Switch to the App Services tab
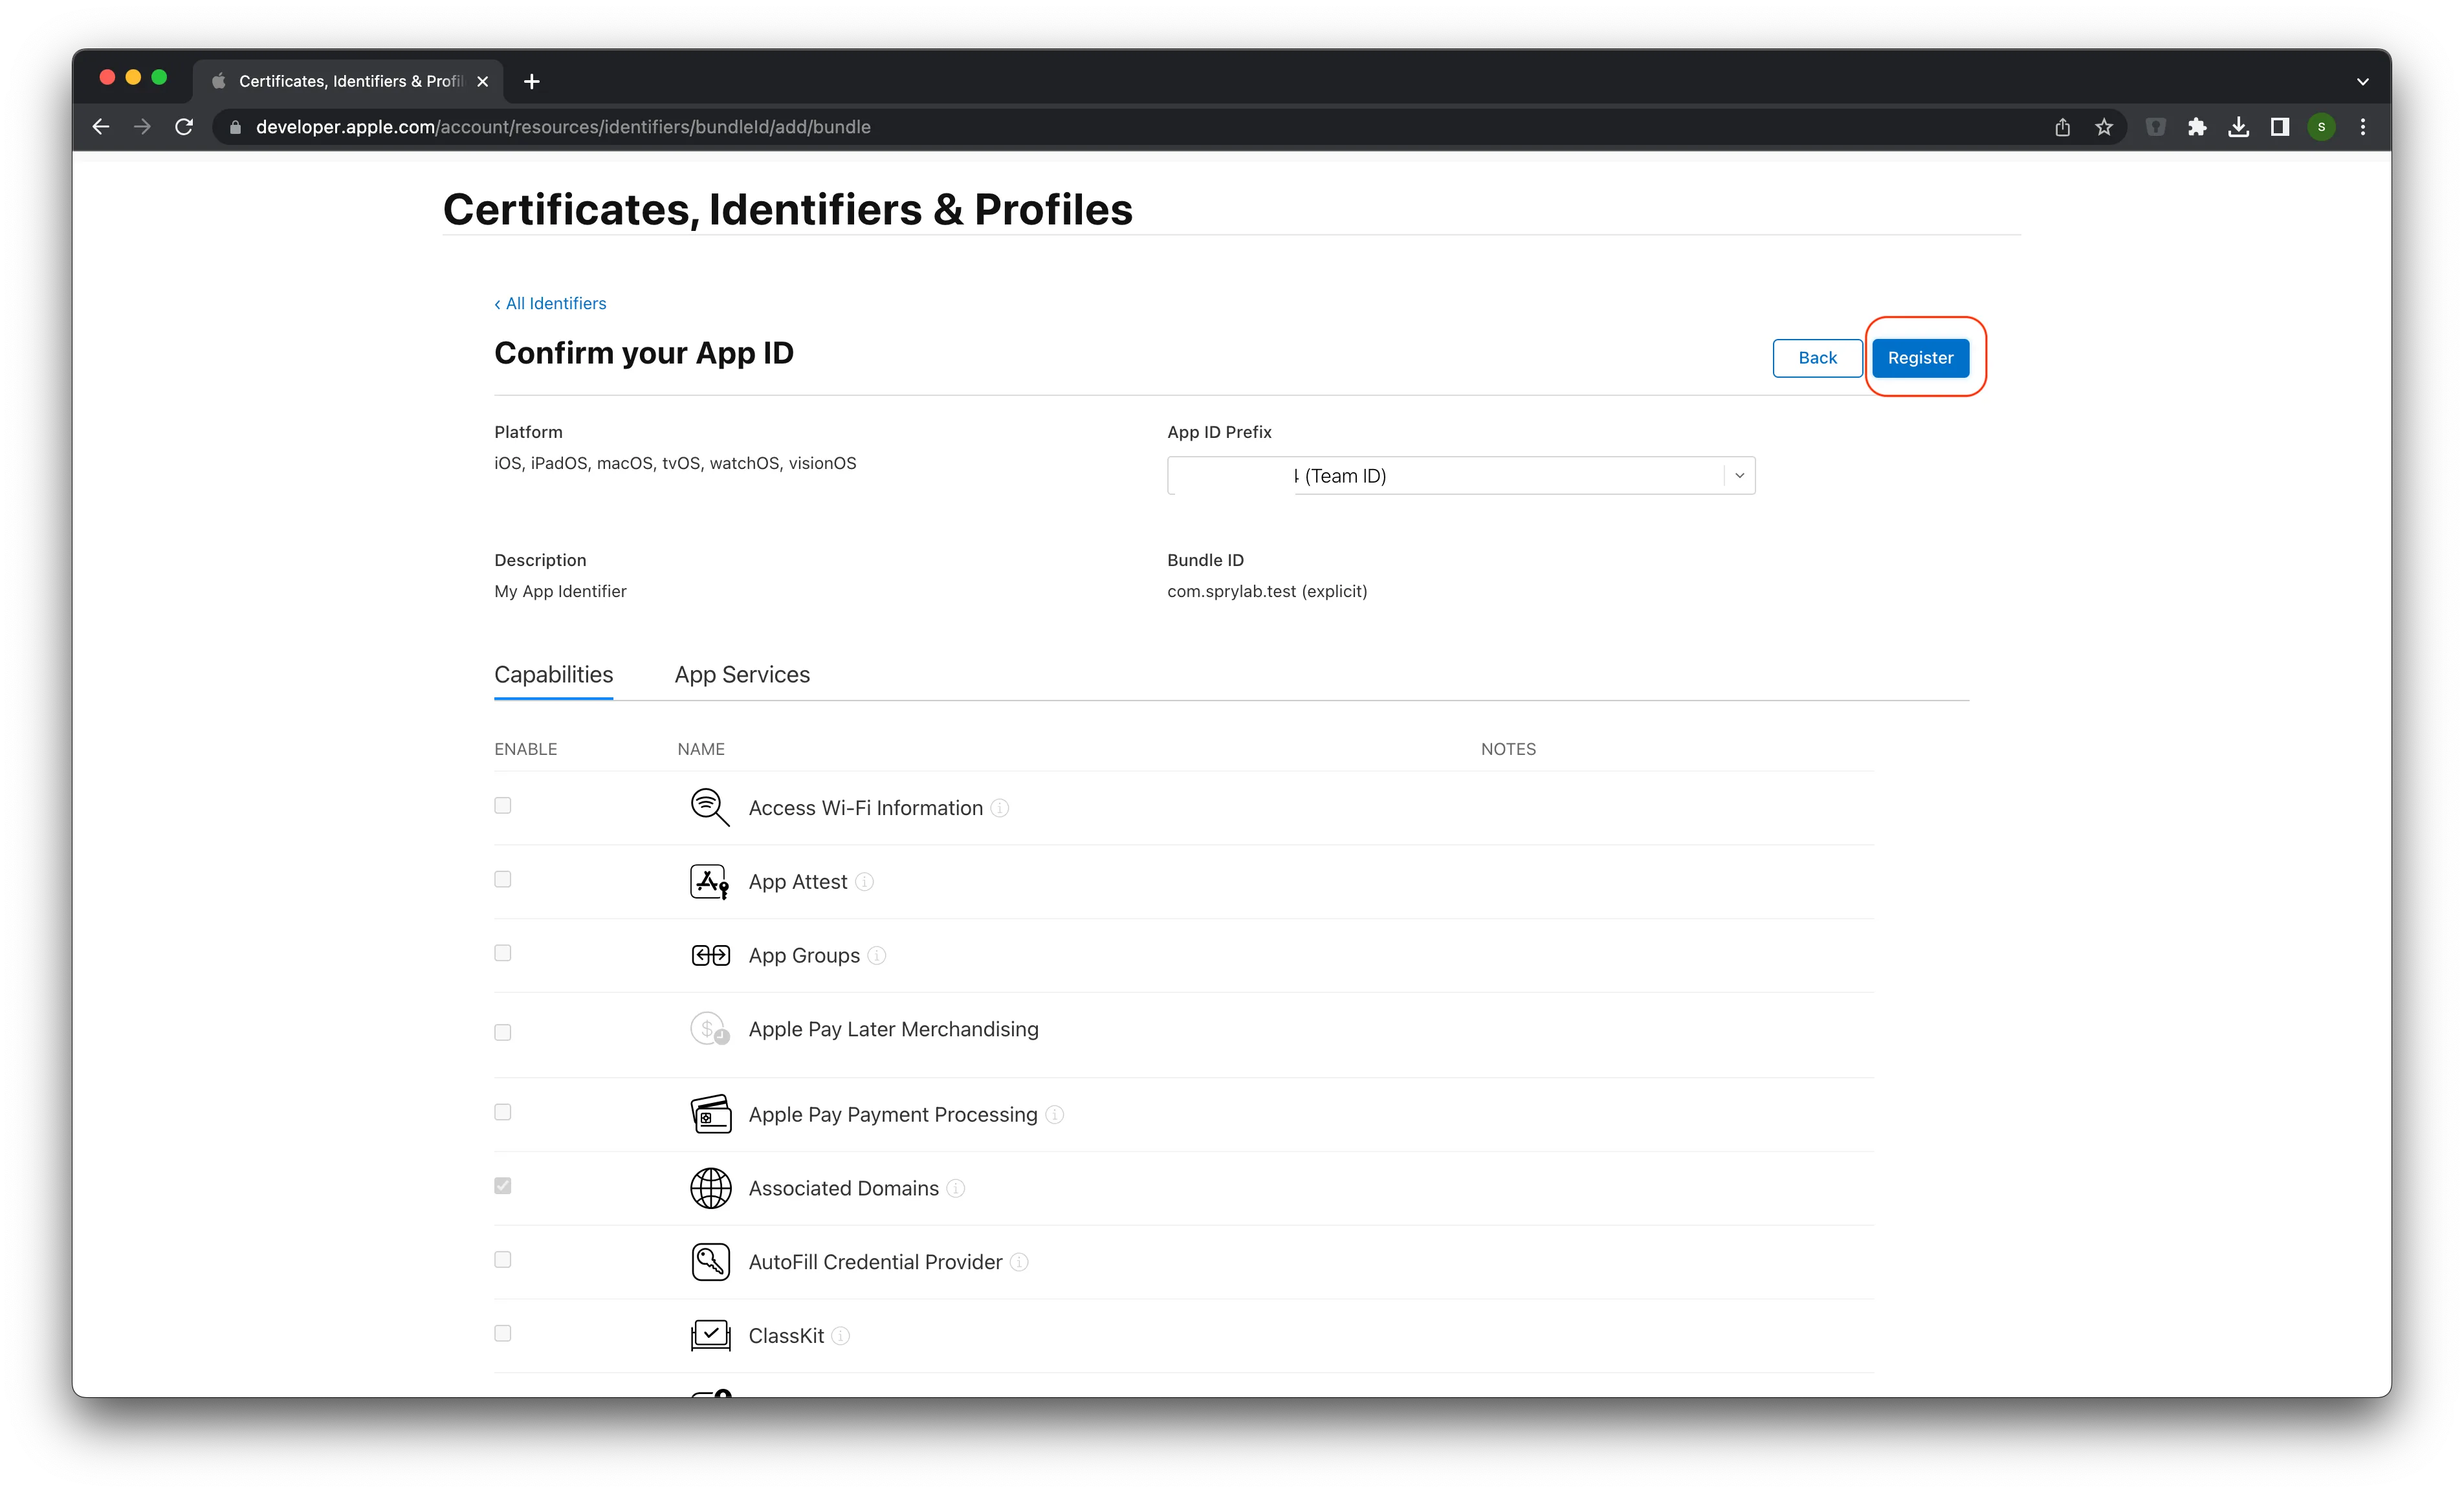 click(742, 675)
